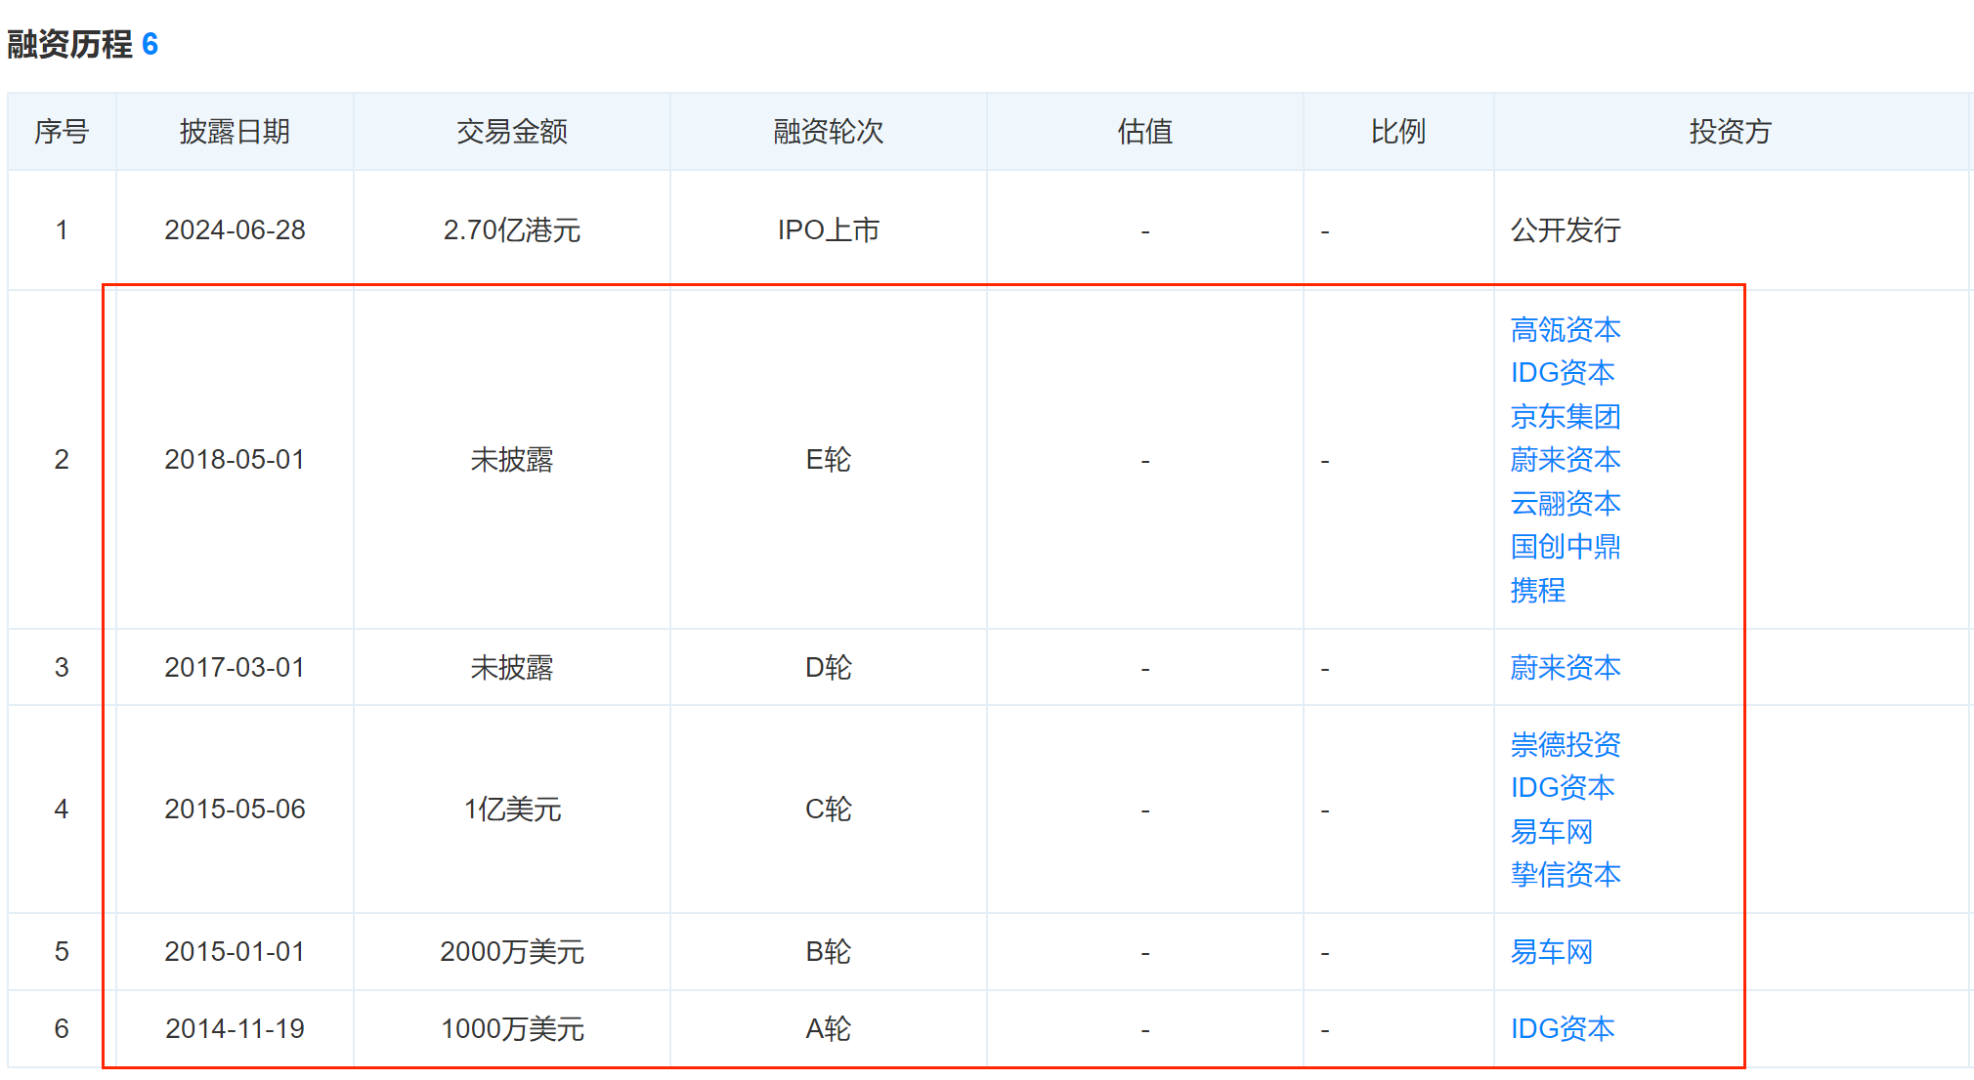Select investor cell 公开发行
The width and height of the screenshot is (1974, 1080).
1566,230
